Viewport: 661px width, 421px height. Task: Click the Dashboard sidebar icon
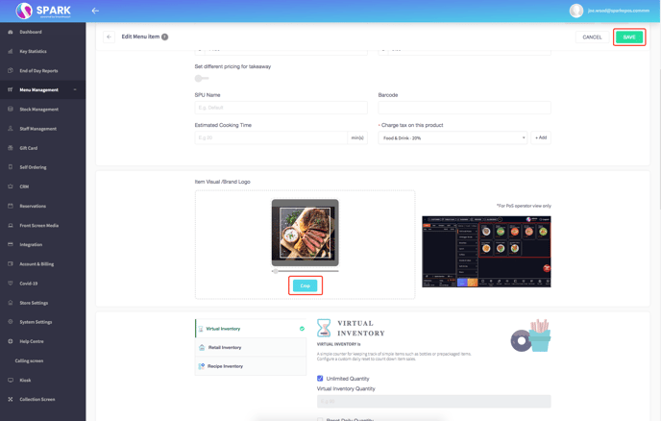pos(11,32)
